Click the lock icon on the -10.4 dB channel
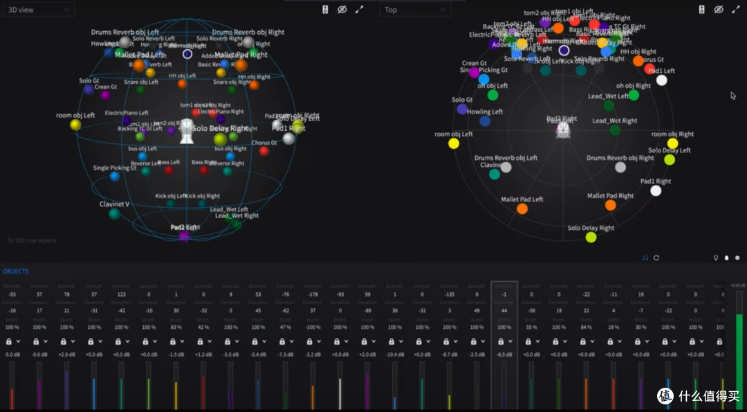Image resolution: width=747 pixels, height=412 pixels. [391, 341]
